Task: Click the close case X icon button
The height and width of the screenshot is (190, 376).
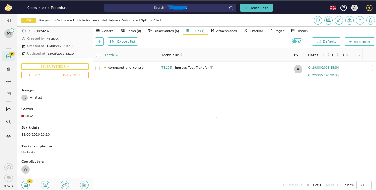Action: (x=360, y=21)
